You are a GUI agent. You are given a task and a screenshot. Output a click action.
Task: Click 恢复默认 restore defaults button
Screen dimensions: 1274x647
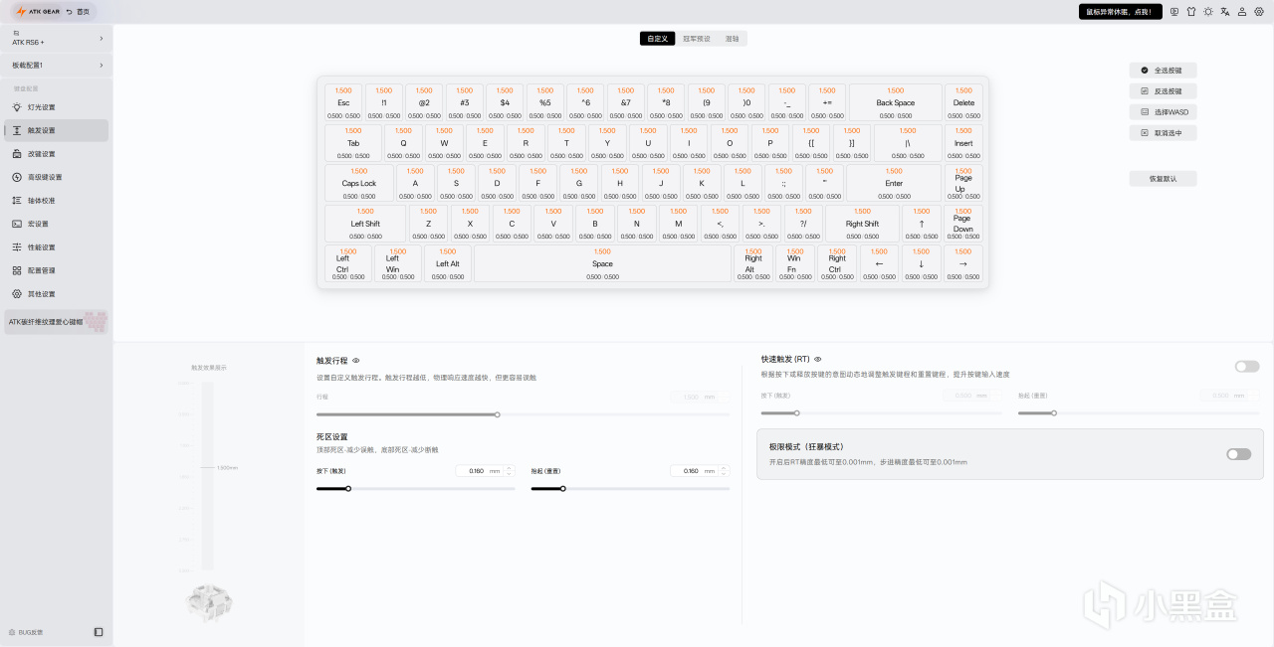1163,179
